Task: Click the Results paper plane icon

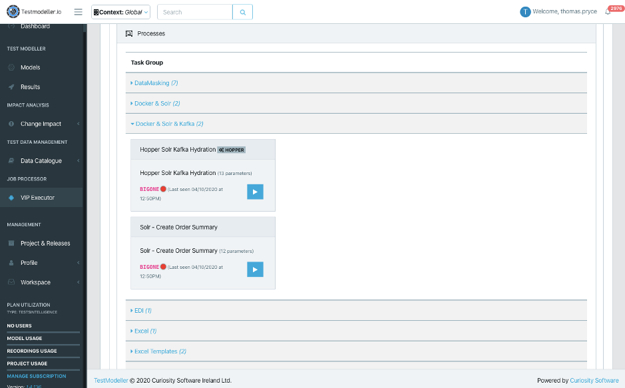Action: point(11,87)
